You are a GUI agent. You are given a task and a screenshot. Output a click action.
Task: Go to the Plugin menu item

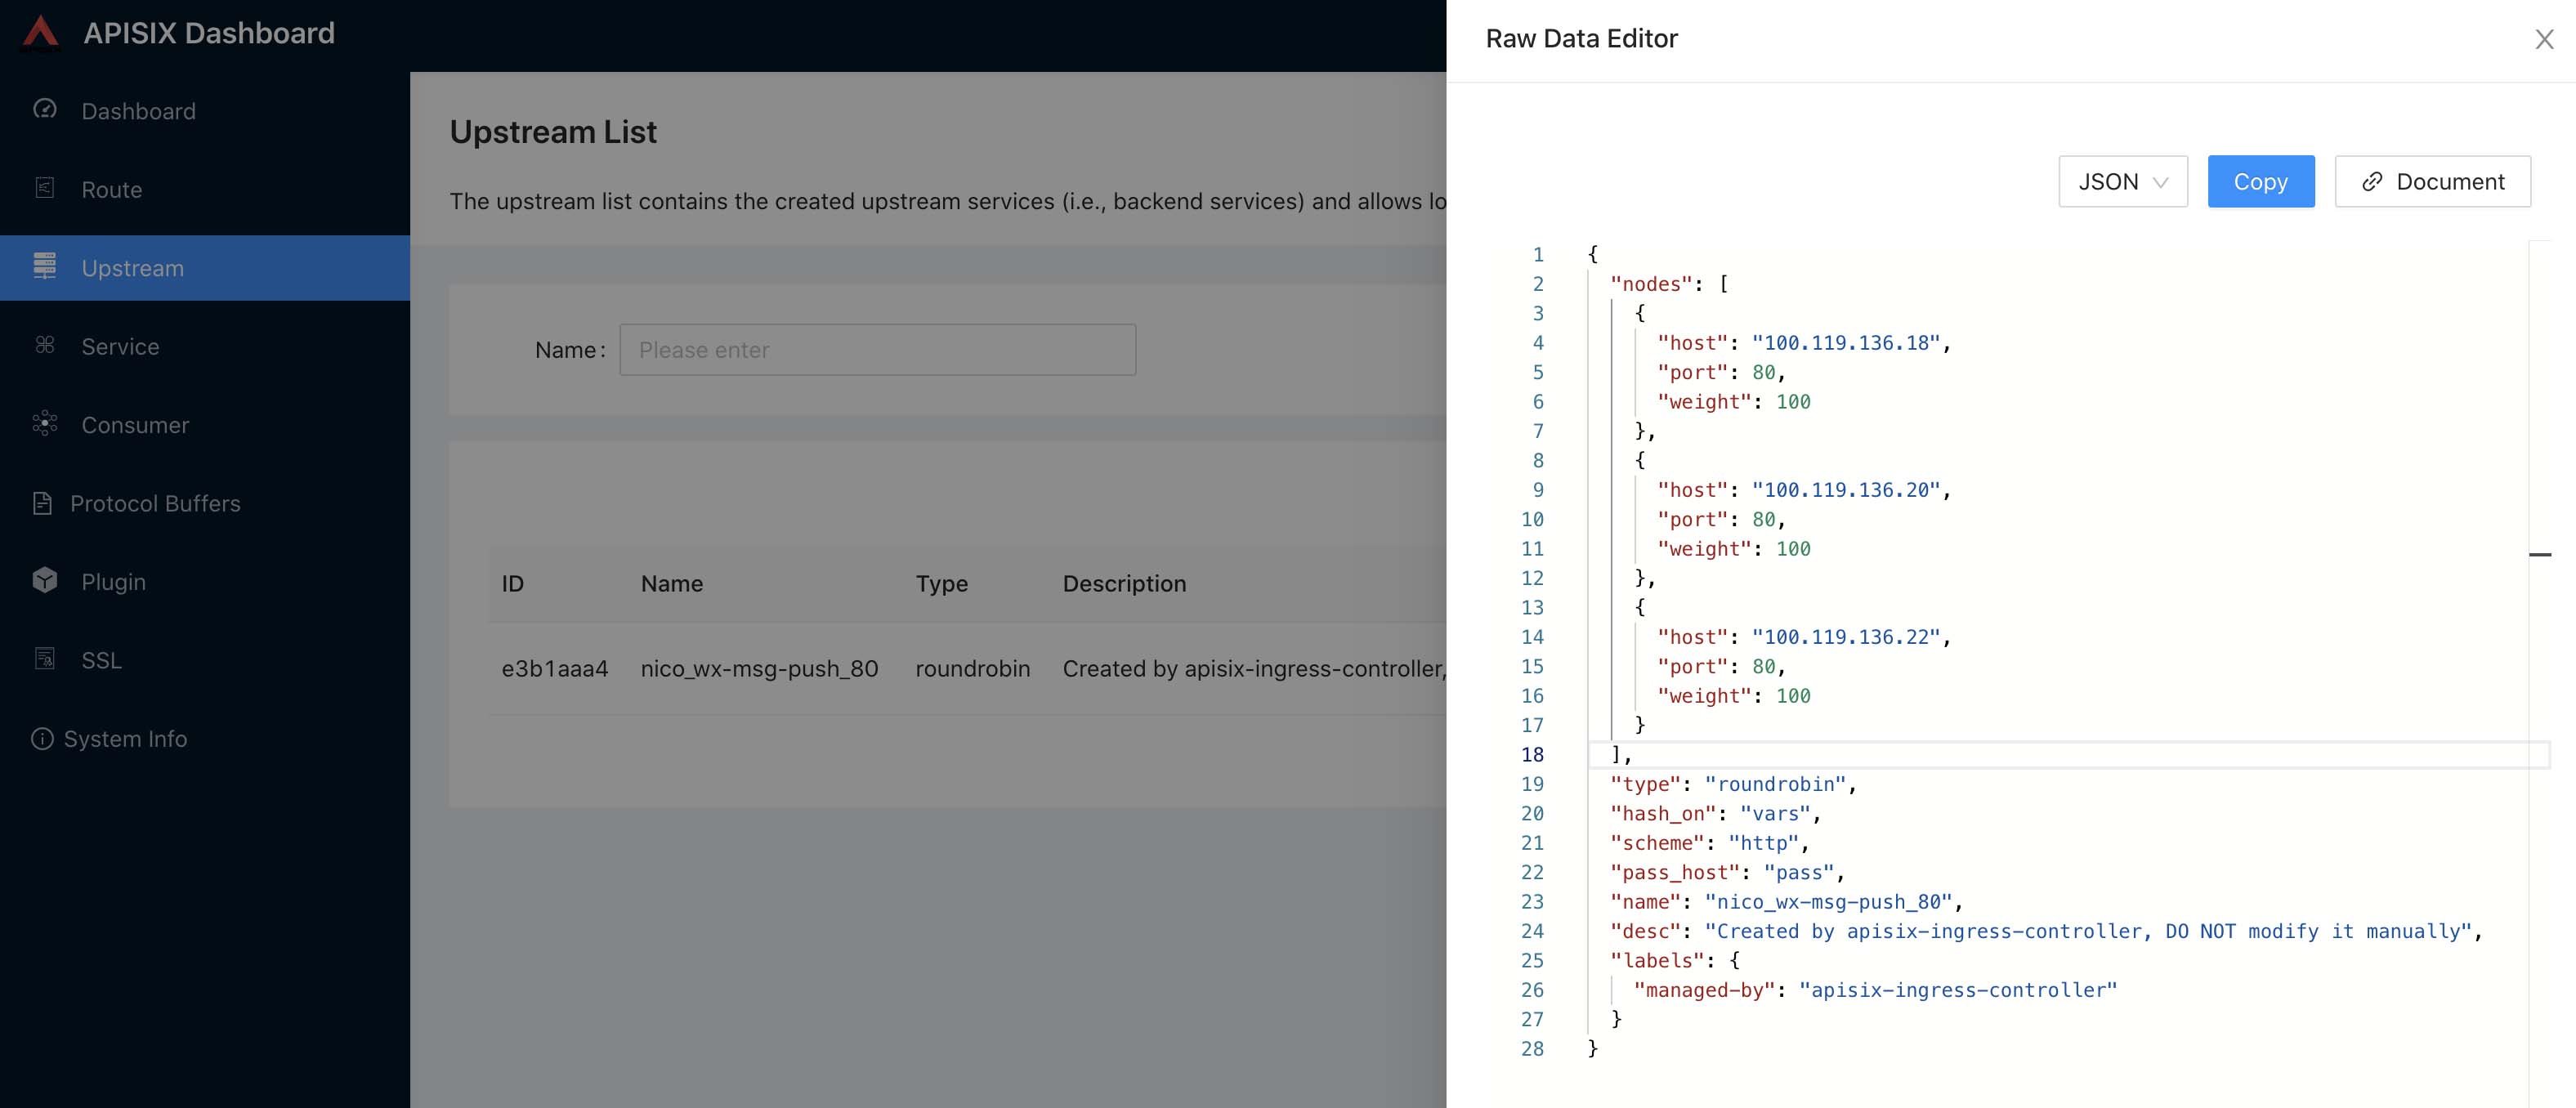tap(205, 582)
